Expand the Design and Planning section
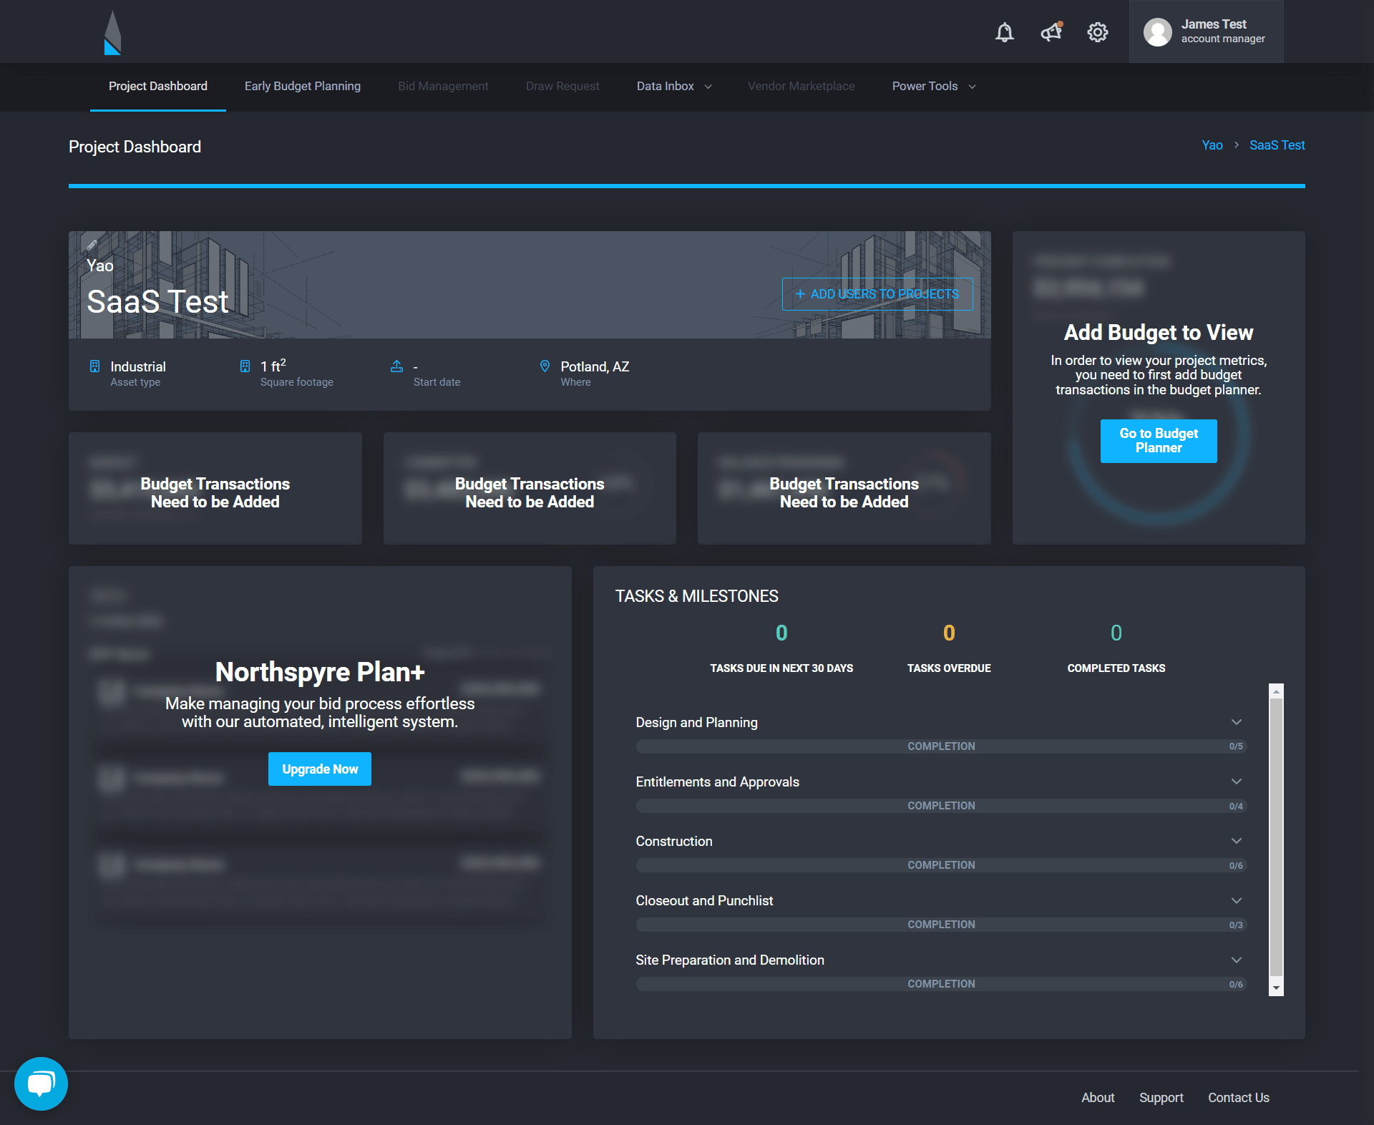This screenshot has height=1125, width=1374. [x=1236, y=722]
